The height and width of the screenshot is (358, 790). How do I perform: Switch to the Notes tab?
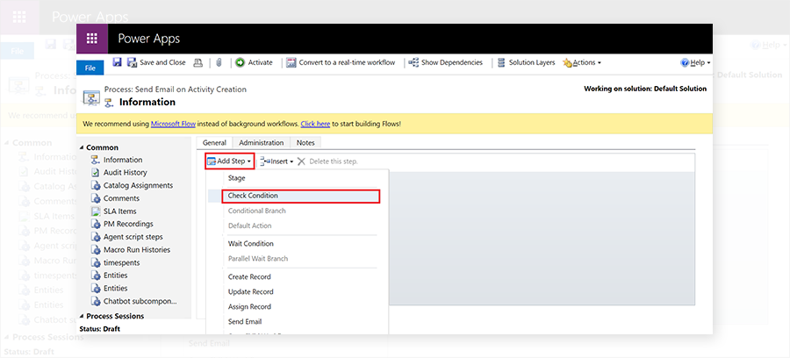(x=305, y=142)
